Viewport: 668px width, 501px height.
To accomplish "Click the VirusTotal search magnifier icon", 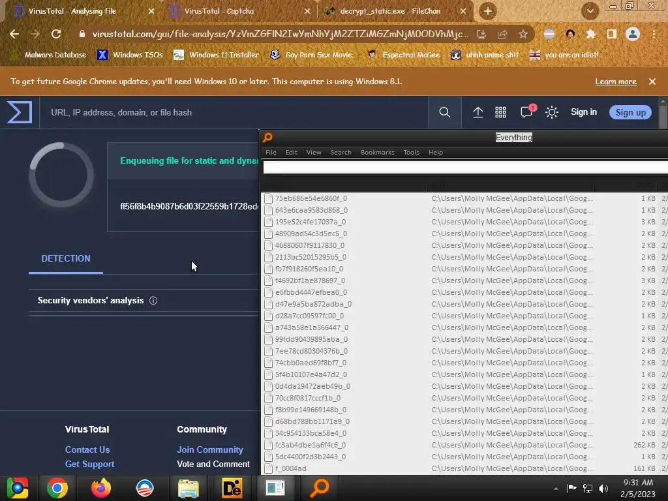I will coord(444,112).
